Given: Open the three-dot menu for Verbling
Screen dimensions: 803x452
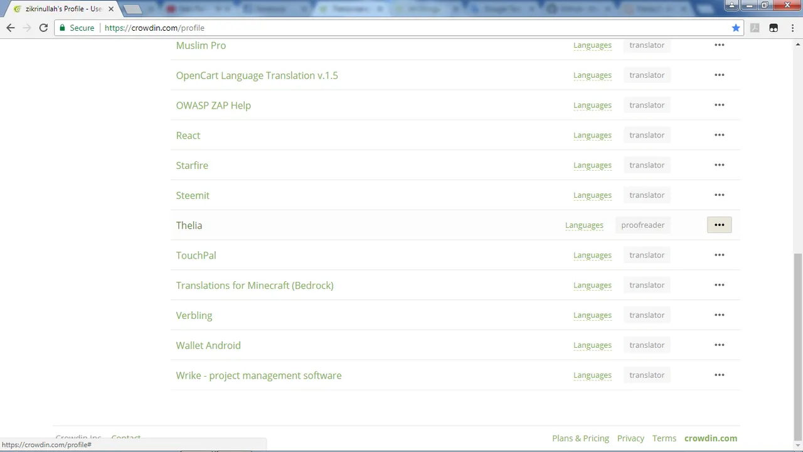Looking at the screenshot, I should click(719, 315).
